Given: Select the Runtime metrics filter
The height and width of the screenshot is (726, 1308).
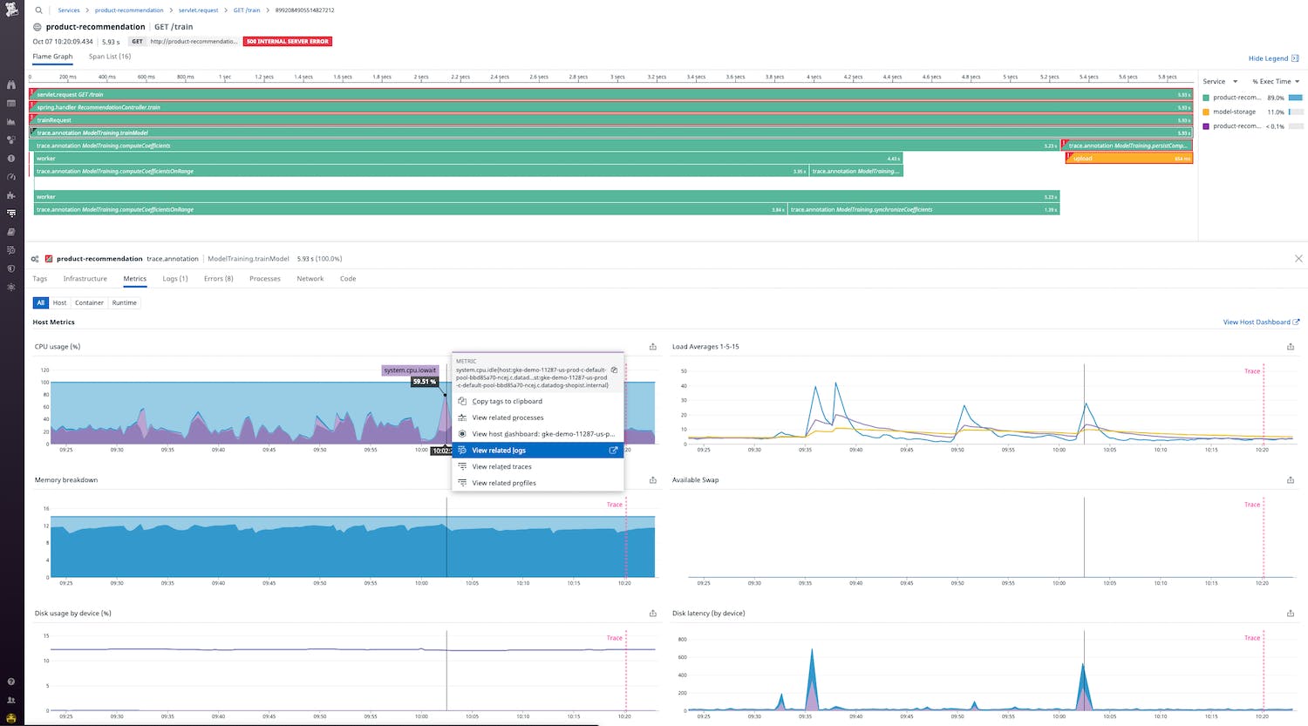Looking at the screenshot, I should [124, 302].
